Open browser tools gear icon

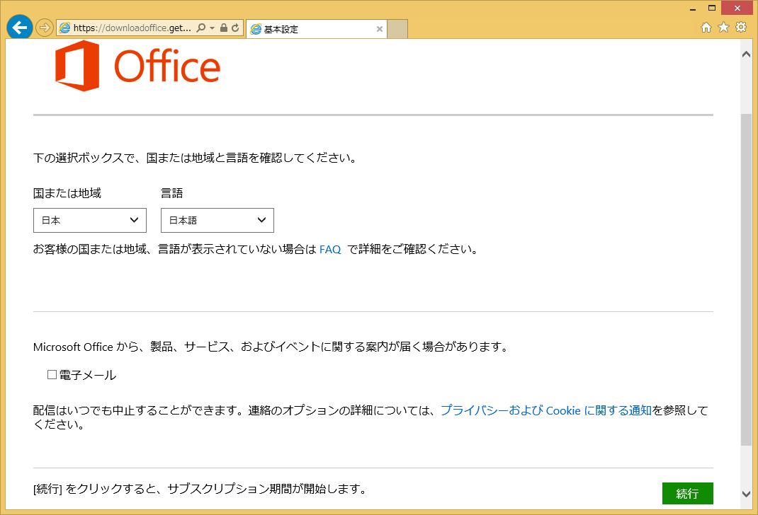(740, 27)
